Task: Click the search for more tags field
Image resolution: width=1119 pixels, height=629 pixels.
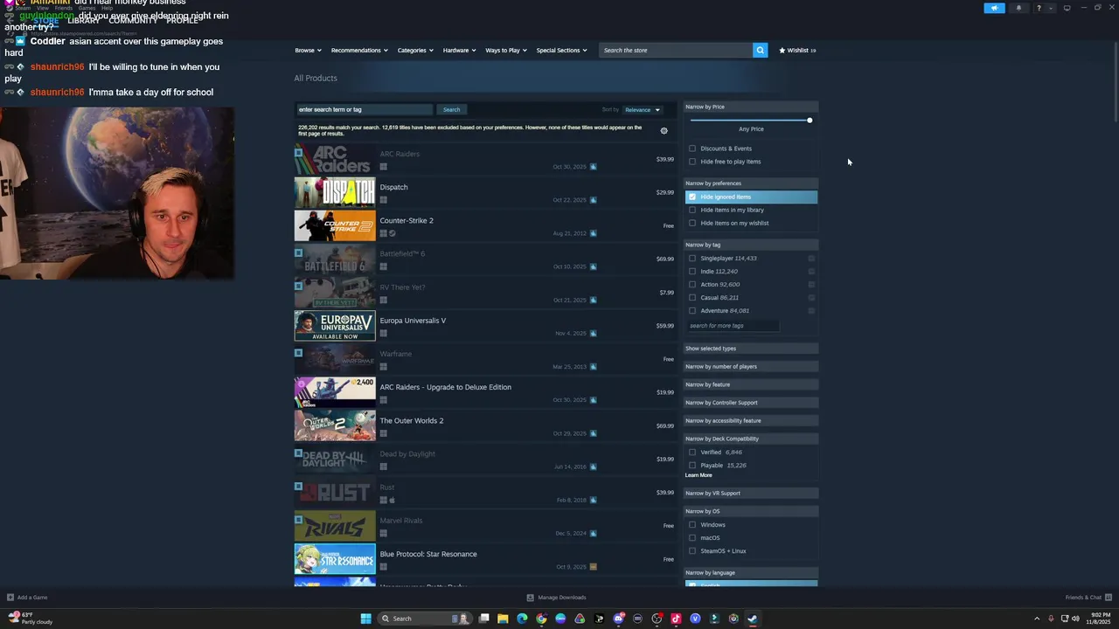Action: point(732,326)
